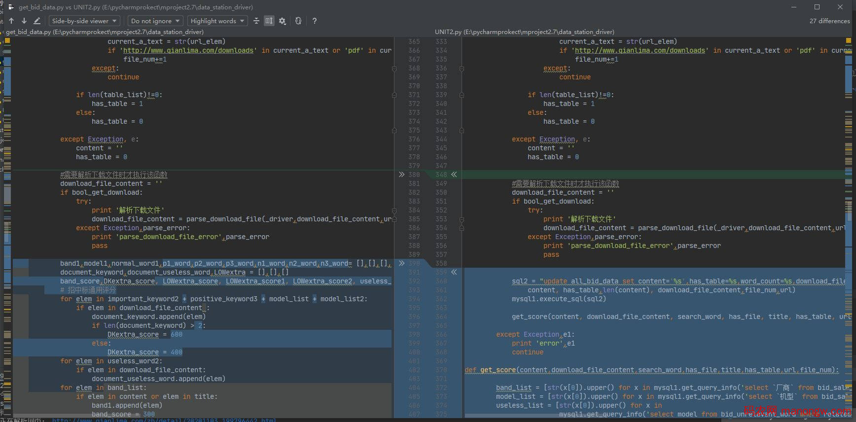This screenshot has height=422, width=856.
Task: Expand the Do not ignore dropdown
Action: (155, 21)
